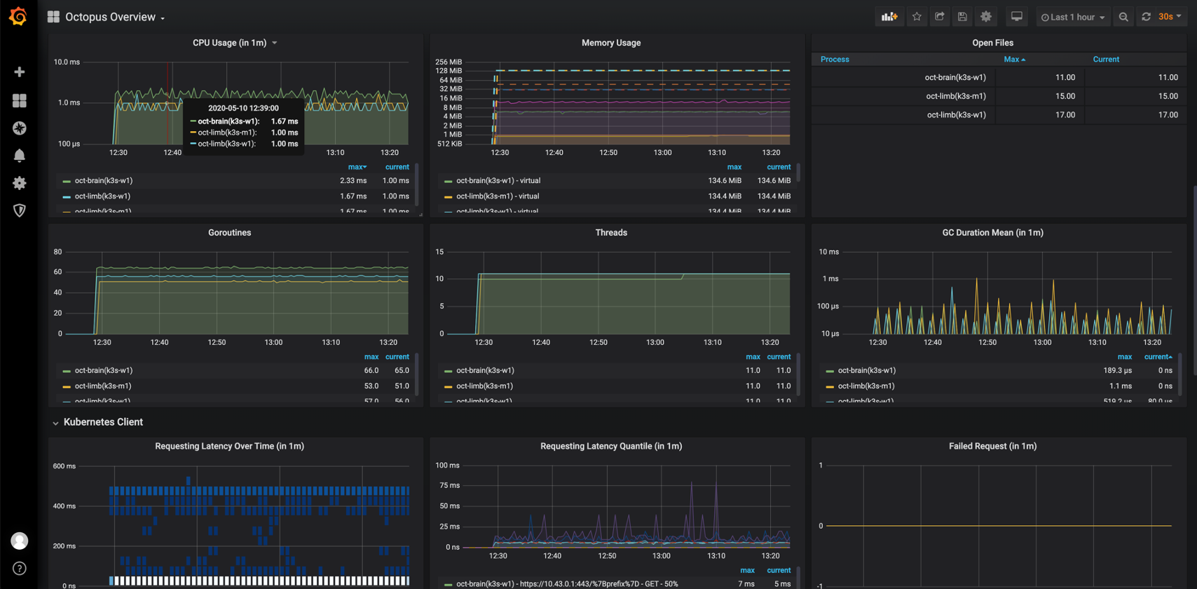1197x589 pixels.
Task: Open the GC Duration Mean panel menu
Action: (992, 233)
